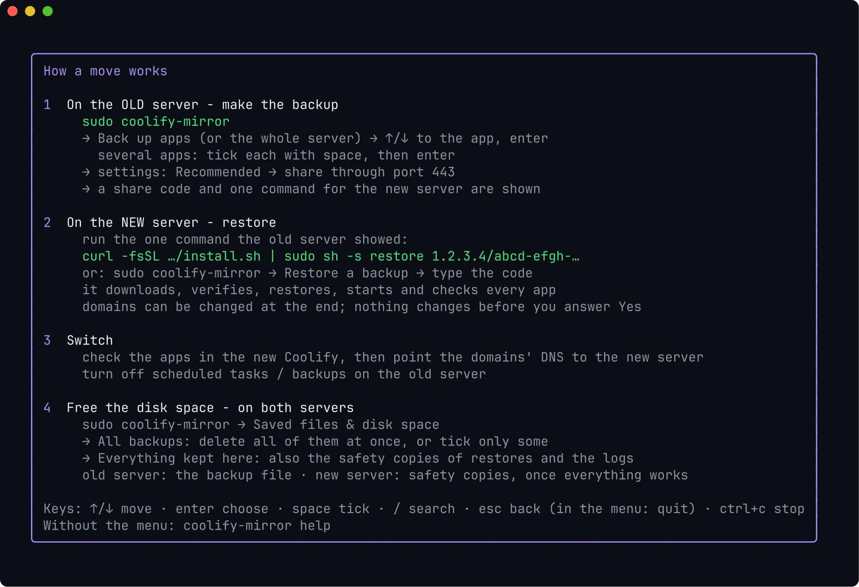Click the red close window button
Image resolution: width=859 pixels, height=587 pixels.
pos(12,11)
